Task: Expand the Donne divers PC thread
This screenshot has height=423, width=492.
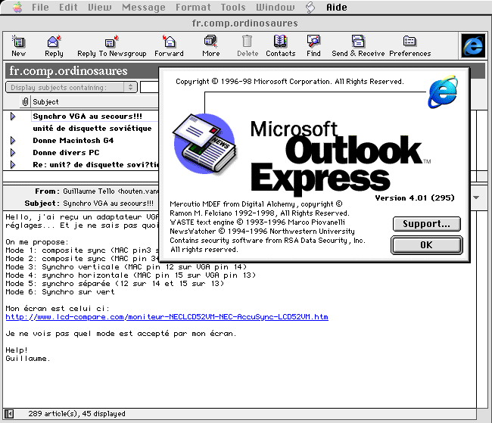Action: [13, 153]
